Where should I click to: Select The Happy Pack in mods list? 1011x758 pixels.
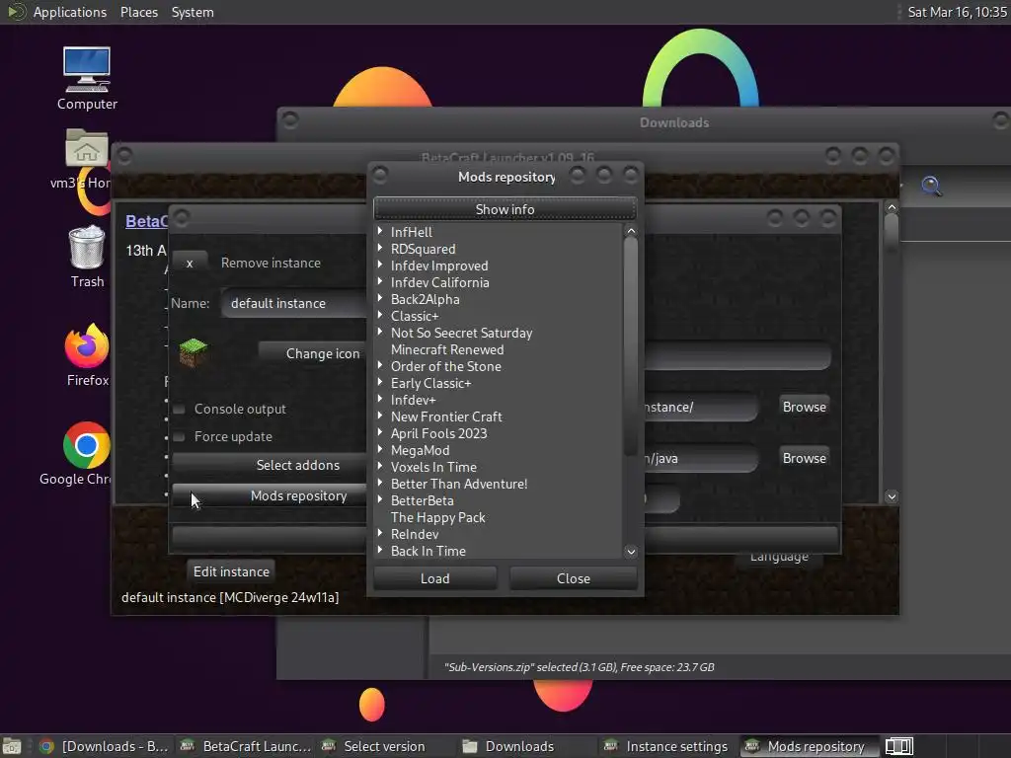437,517
